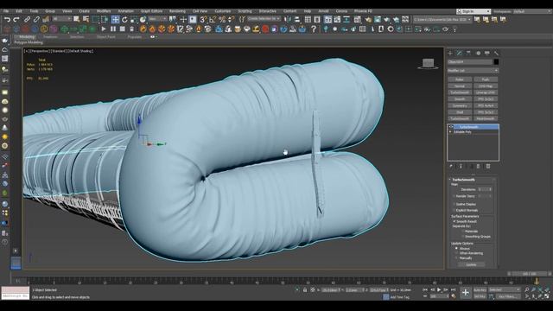The image size is (553, 311).
Task: Toggle the Isoline Display checkbox
Action: point(454,204)
